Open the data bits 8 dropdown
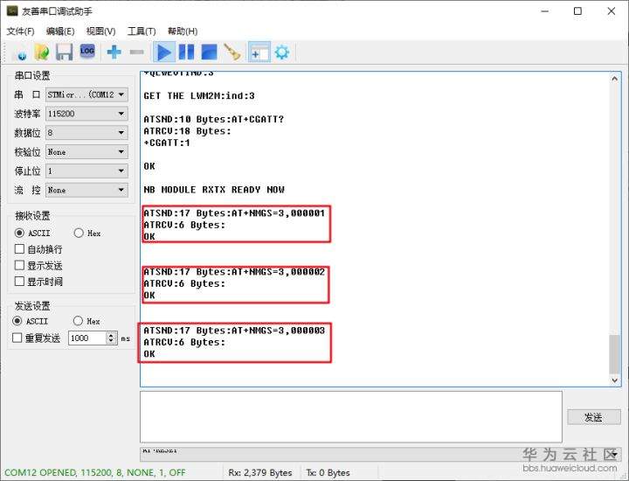Viewport: 629px width, 481px height. pos(86,133)
